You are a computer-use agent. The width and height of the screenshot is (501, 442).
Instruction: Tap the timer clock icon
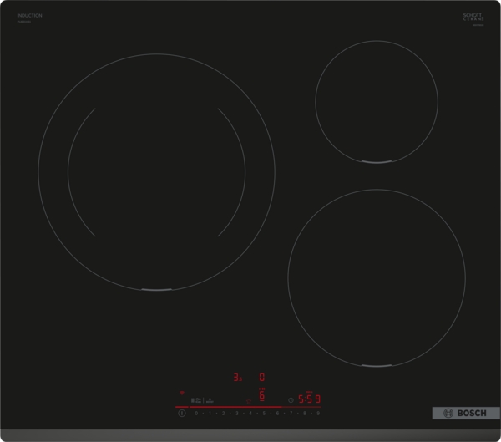[x=291, y=399]
